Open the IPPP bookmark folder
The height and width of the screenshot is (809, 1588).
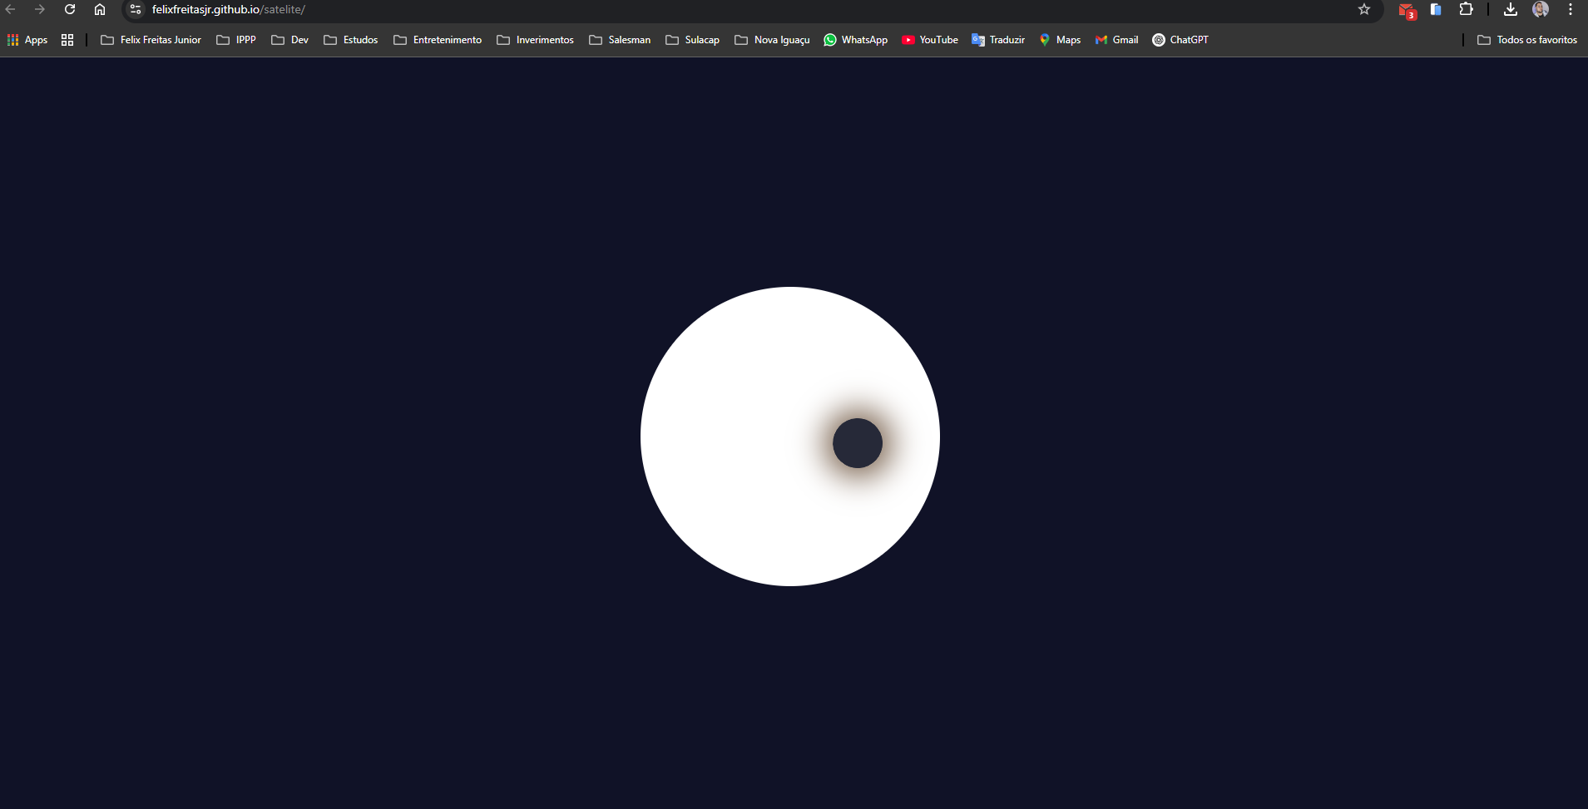click(236, 40)
